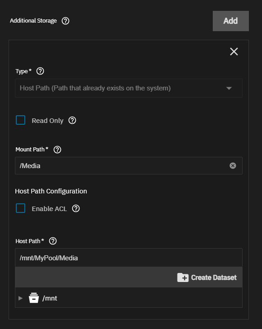Tick the Enable ACL checkbox
This screenshot has height=329, width=262.
tap(21, 208)
